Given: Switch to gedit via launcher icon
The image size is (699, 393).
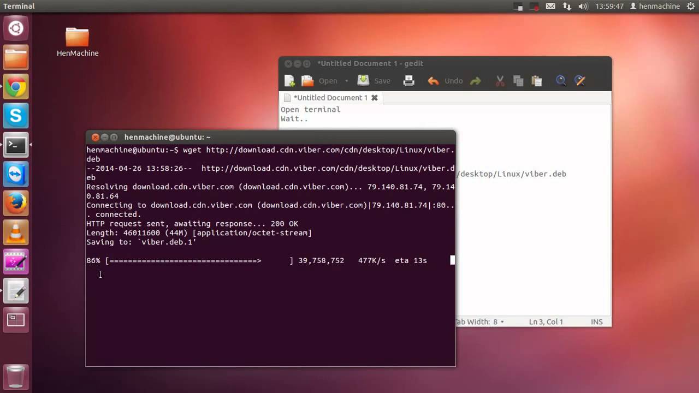Looking at the screenshot, I should click(x=16, y=291).
